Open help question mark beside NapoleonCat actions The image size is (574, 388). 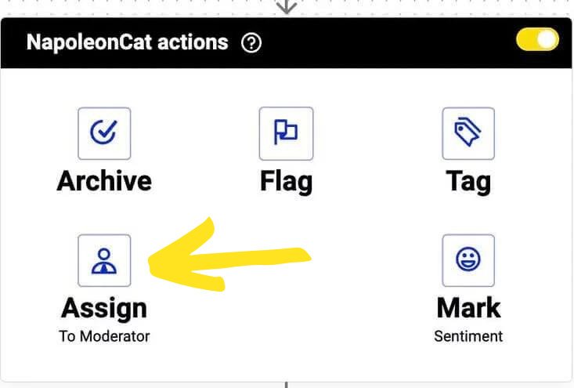pyautogui.click(x=251, y=42)
